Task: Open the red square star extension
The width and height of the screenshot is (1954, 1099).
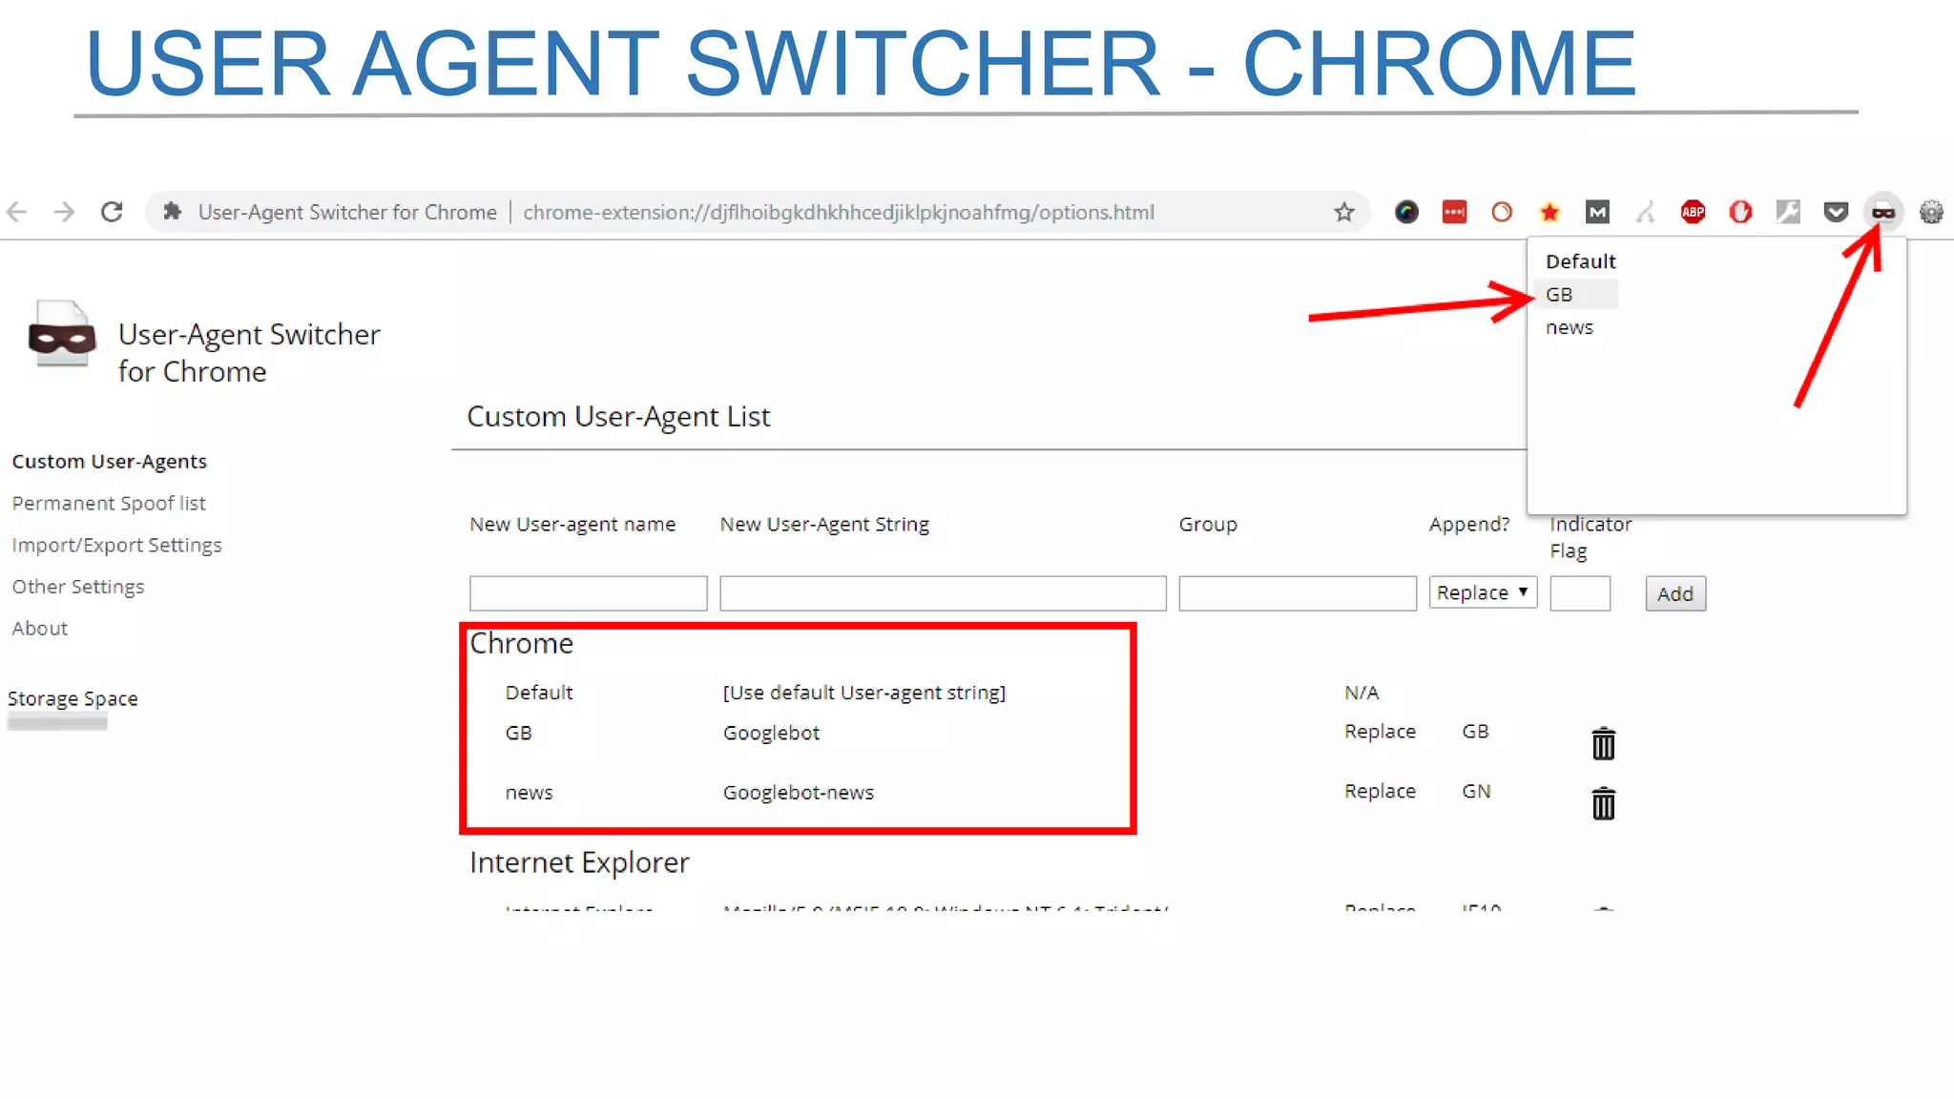Action: [x=1549, y=212]
